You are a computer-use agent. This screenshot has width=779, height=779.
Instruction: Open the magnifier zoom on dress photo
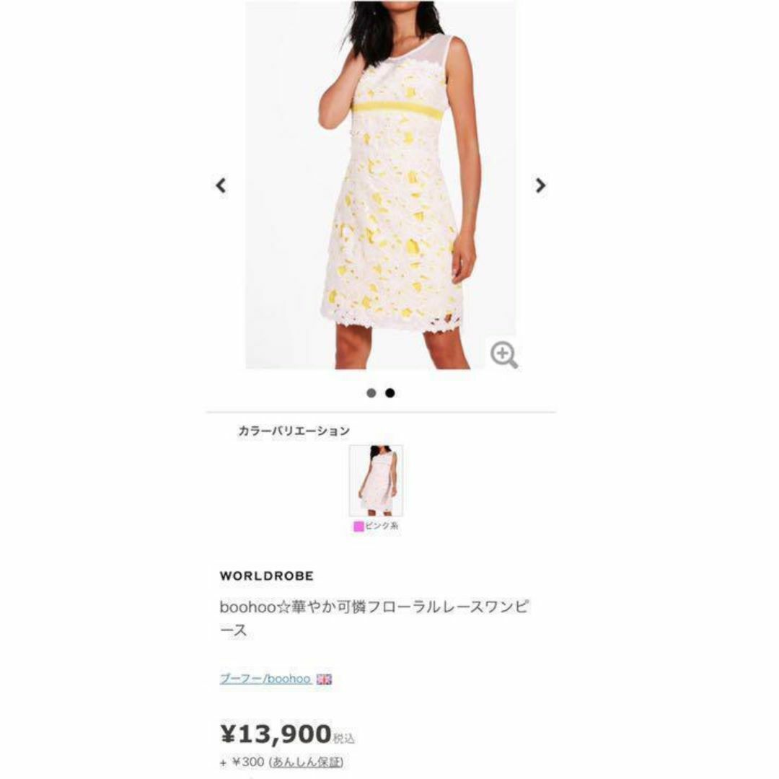503,355
